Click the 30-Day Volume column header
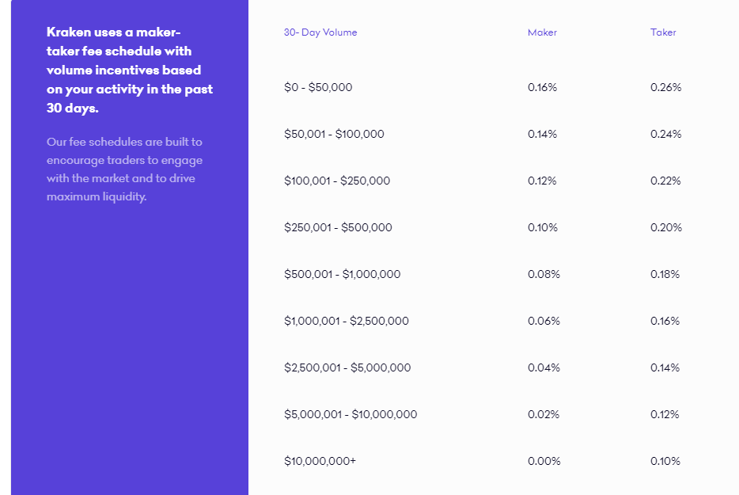 pyautogui.click(x=320, y=32)
